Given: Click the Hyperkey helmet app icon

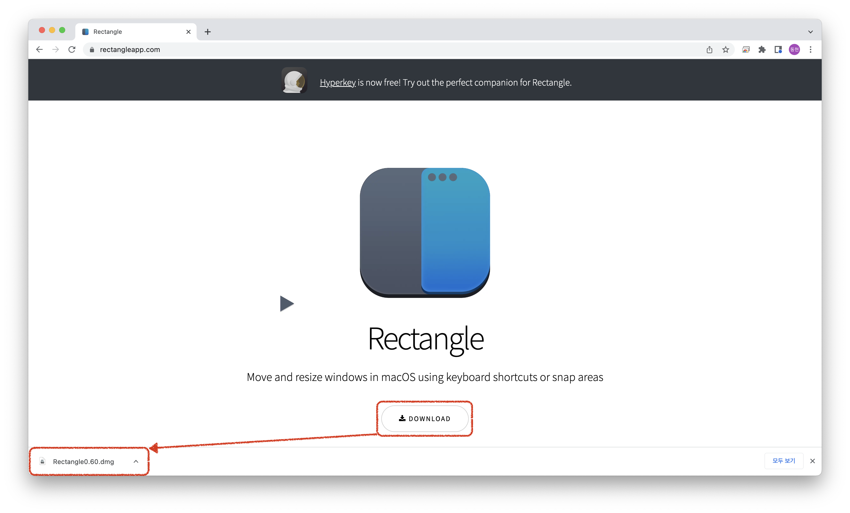Looking at the screenshot, I should (294, 80).
